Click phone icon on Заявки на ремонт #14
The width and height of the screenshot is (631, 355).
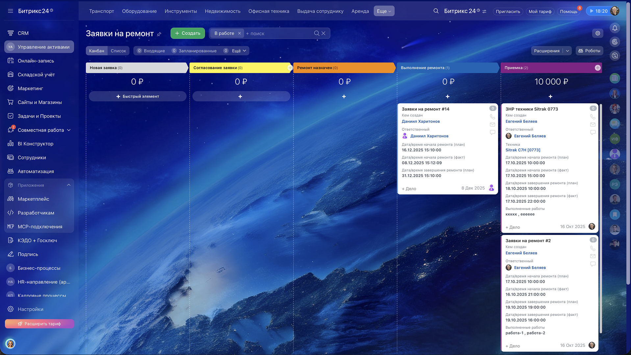(x=492, y=116)
